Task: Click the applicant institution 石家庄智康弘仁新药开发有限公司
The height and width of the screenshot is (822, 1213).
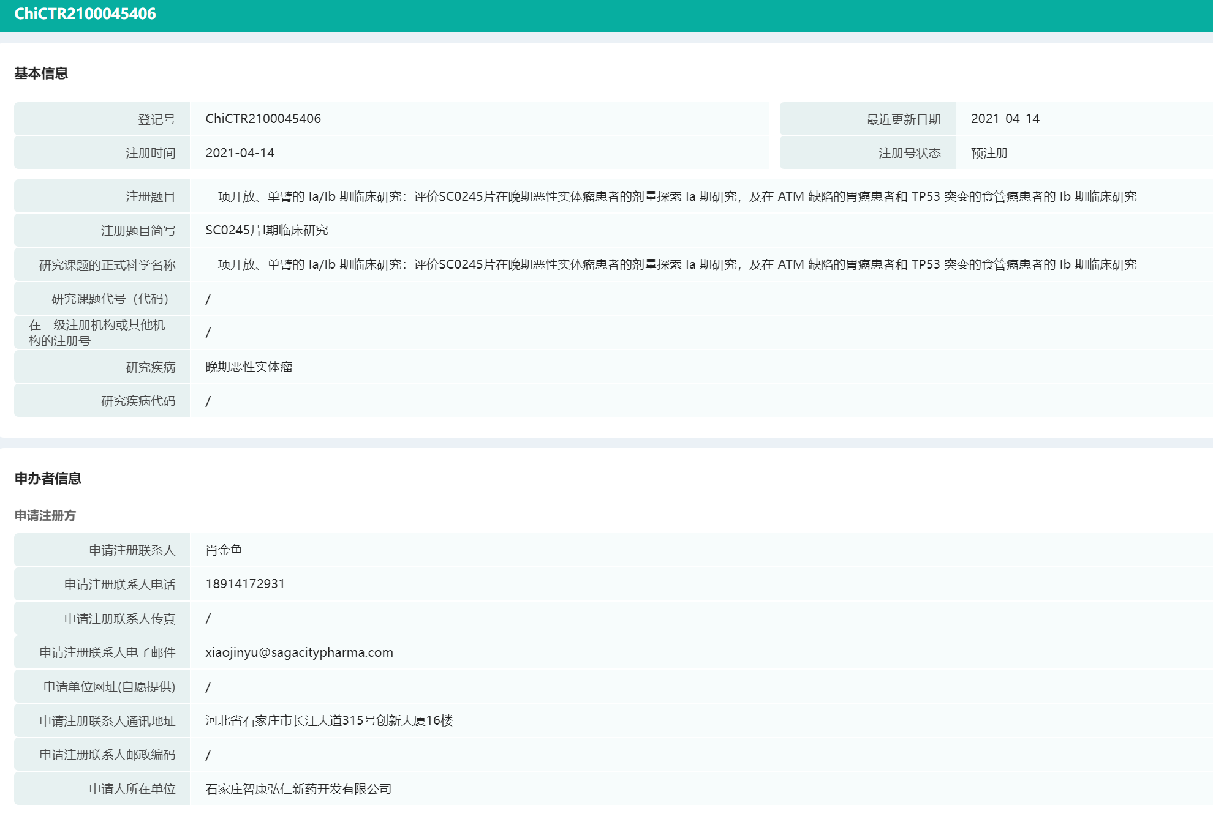Action: coord(298,789)
